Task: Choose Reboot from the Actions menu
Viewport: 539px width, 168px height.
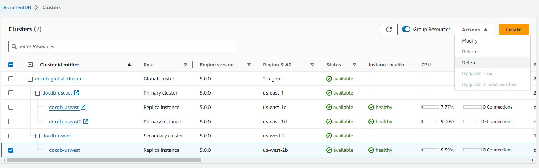Action: [470, 52]
